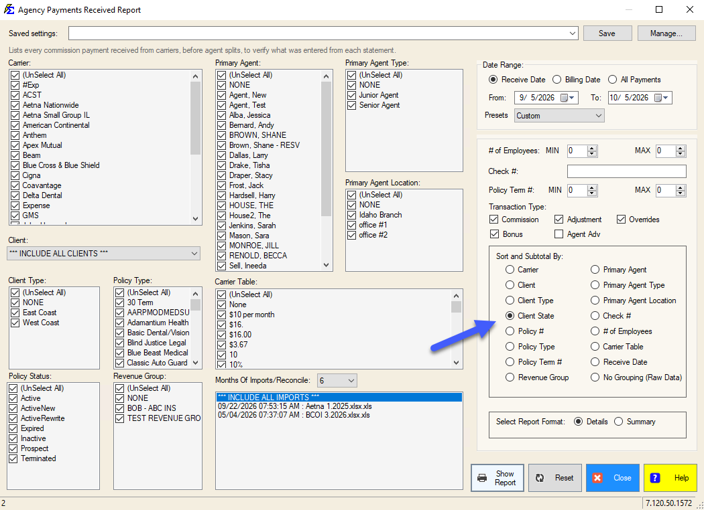
Task: Uncheck TEST REVENUE GRO revenue group
Action: tap(120, 418)
